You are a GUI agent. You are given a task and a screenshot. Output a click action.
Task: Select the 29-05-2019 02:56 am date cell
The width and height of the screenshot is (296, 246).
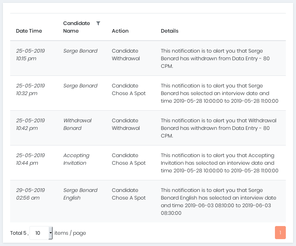click(x=31, y=194)
